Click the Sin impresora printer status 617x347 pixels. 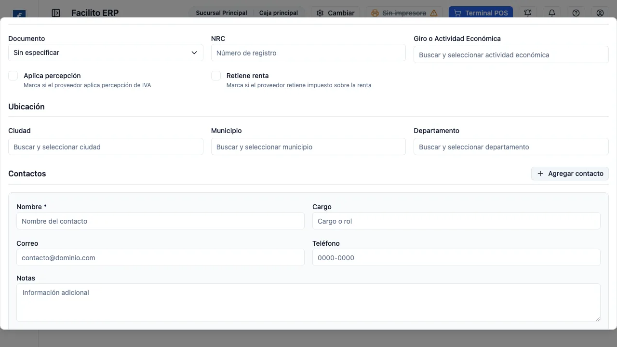404,13
